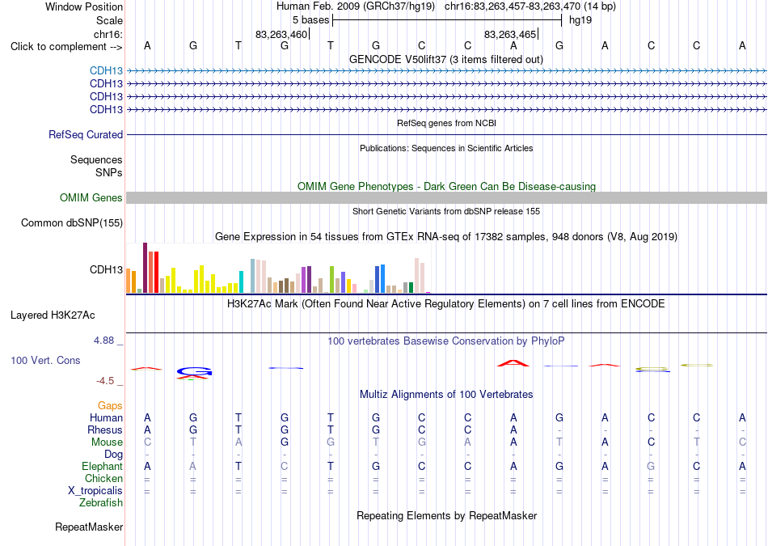The height and width of the screenshot is (546, 768).
Task: Click the PhyloP basewise conservation title
Action: coord(445,341)
